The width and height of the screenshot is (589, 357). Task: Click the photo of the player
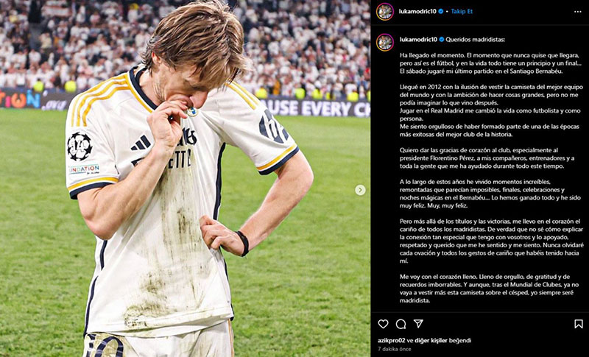coord(186,179)
